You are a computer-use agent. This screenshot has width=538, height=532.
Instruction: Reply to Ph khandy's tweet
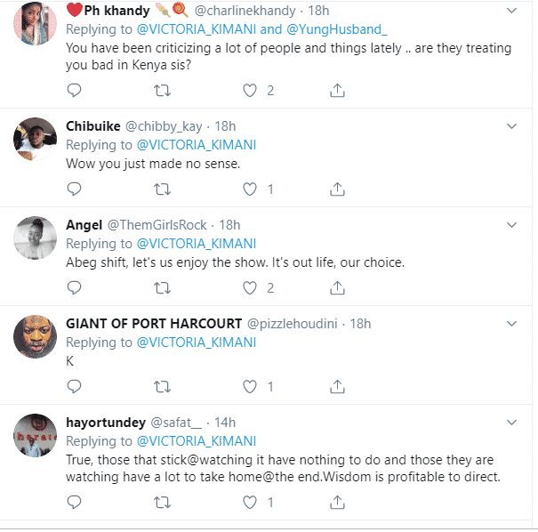click(75, 90)
